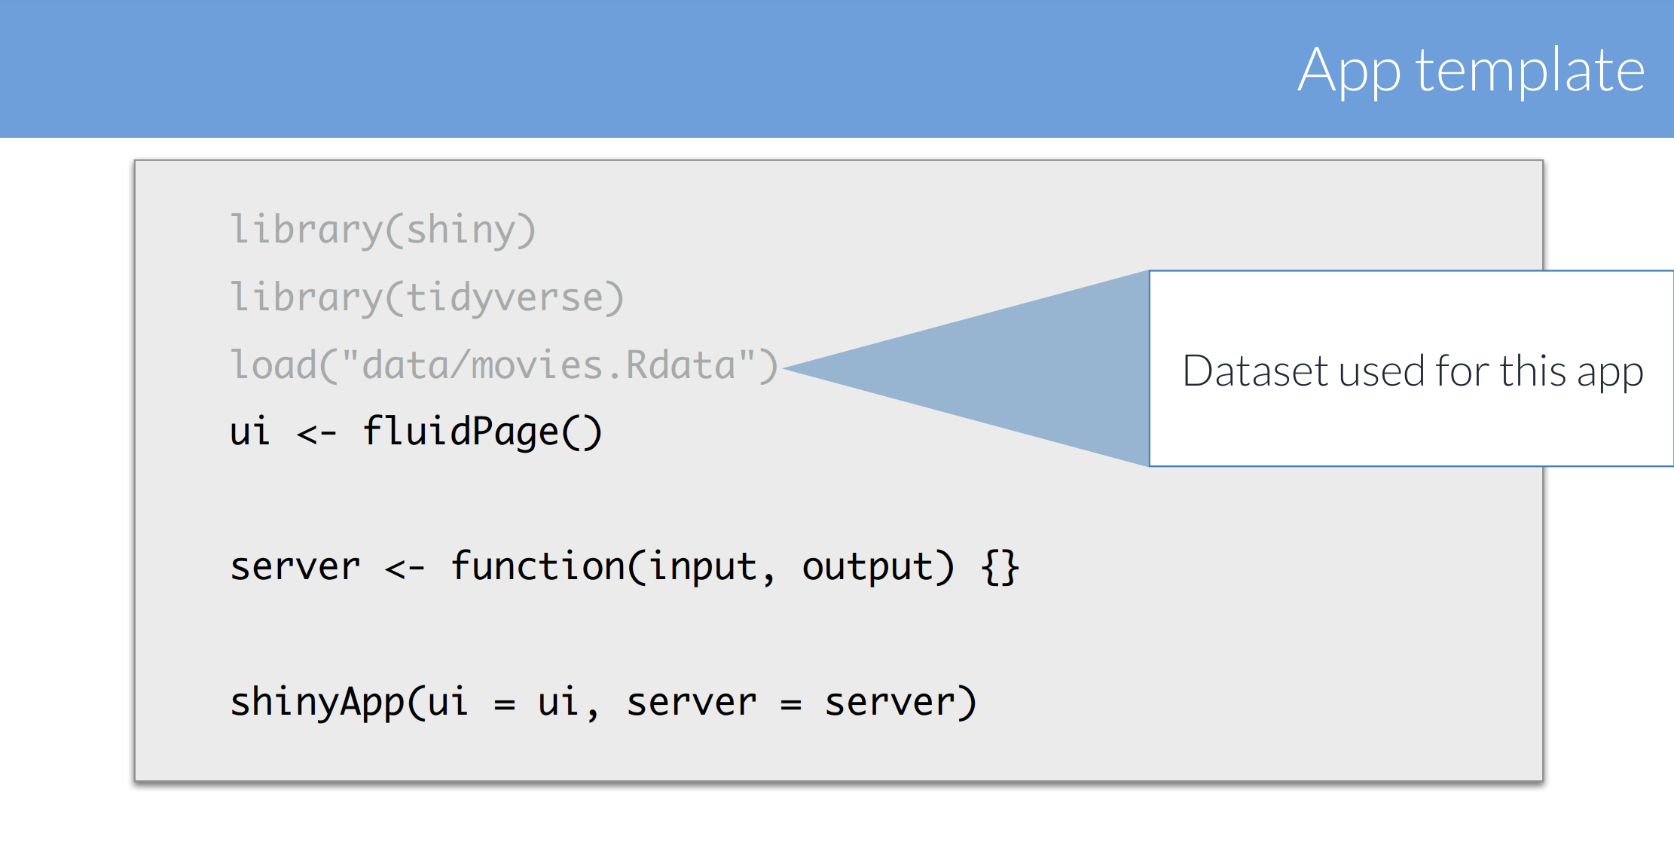Click the empty curly braces in server line
1674x845 pixels.
1000,567
